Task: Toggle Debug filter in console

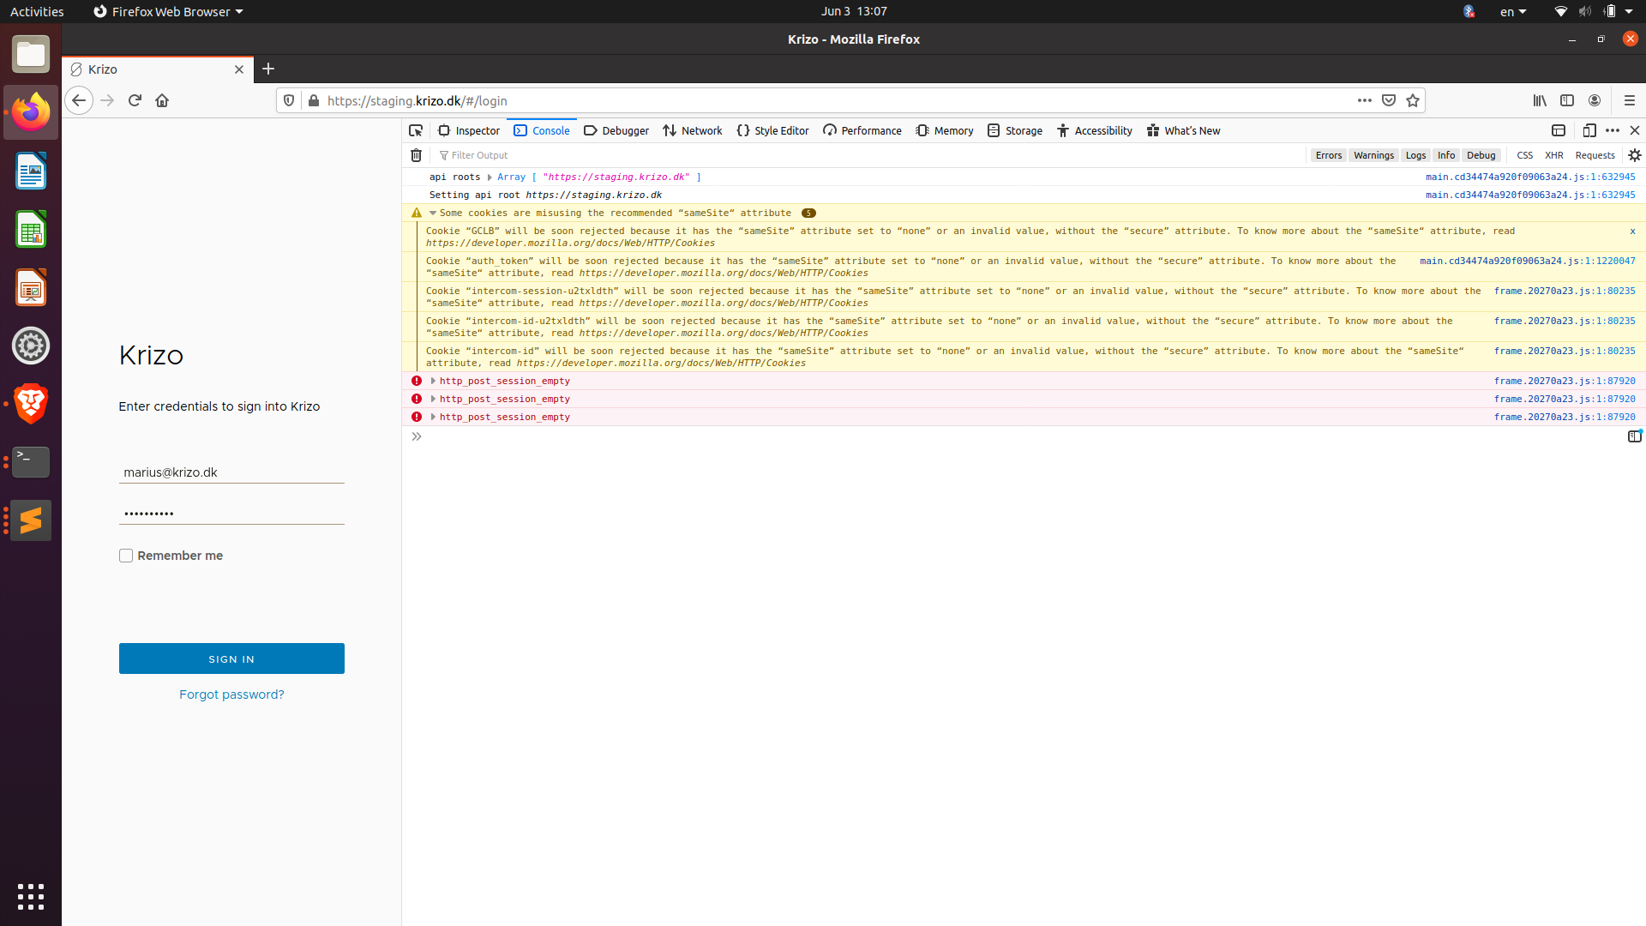Action: (1481, 155)
